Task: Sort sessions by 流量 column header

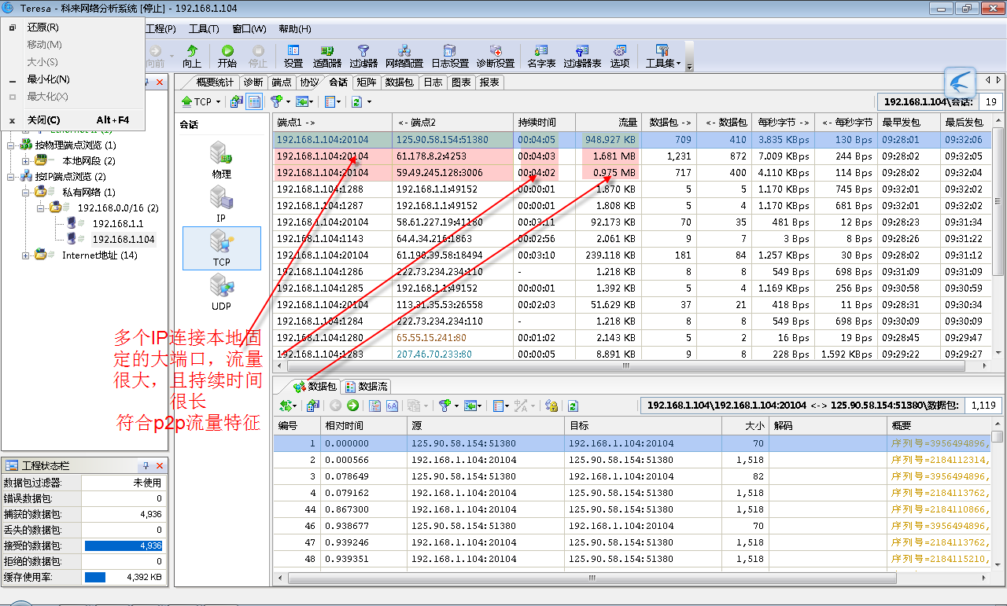Action: 606,123
